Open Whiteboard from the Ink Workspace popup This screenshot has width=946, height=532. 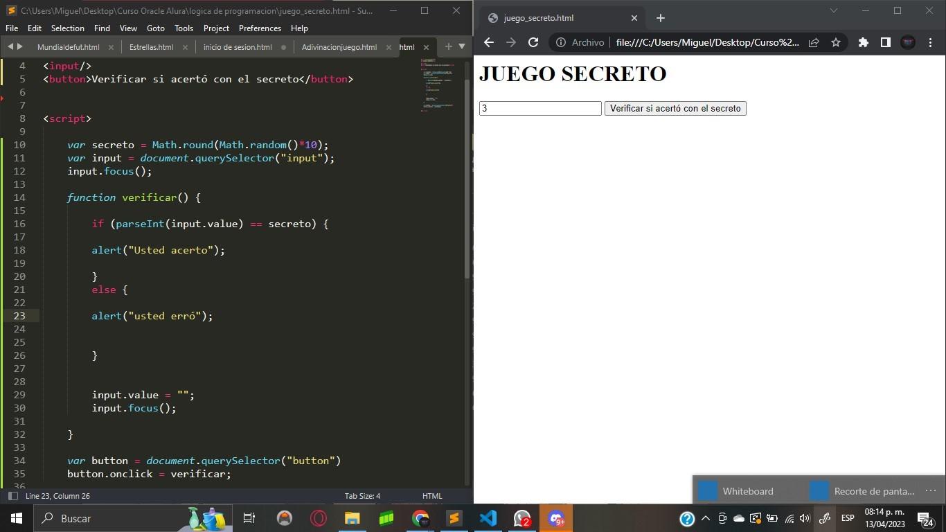click(x=736, y=491)
